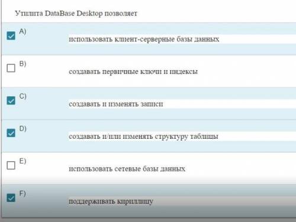This screenshot has height=222, width=296.
Task: Check option B checkbox
Action: (11, 68)
